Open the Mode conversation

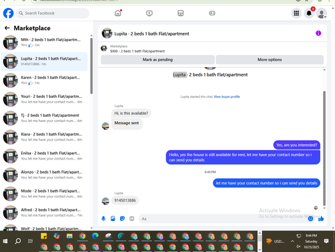point(44,194)
